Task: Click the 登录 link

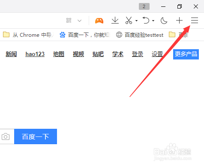Action: click(138, 54)
